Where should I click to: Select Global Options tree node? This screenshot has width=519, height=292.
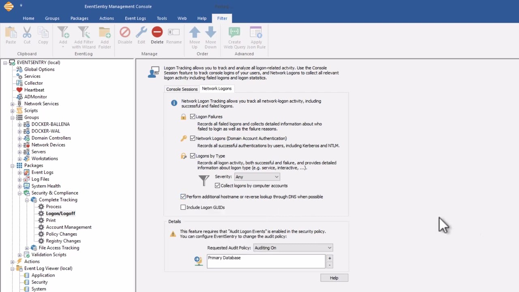39,69
